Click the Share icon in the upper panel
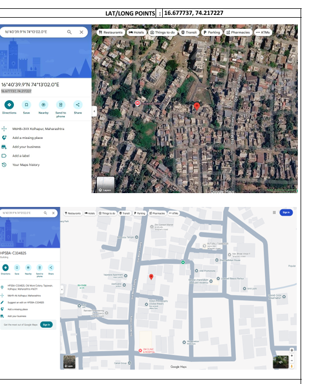Image resolution: width=310 pixels, height=384 pixels. click(77, 105)
